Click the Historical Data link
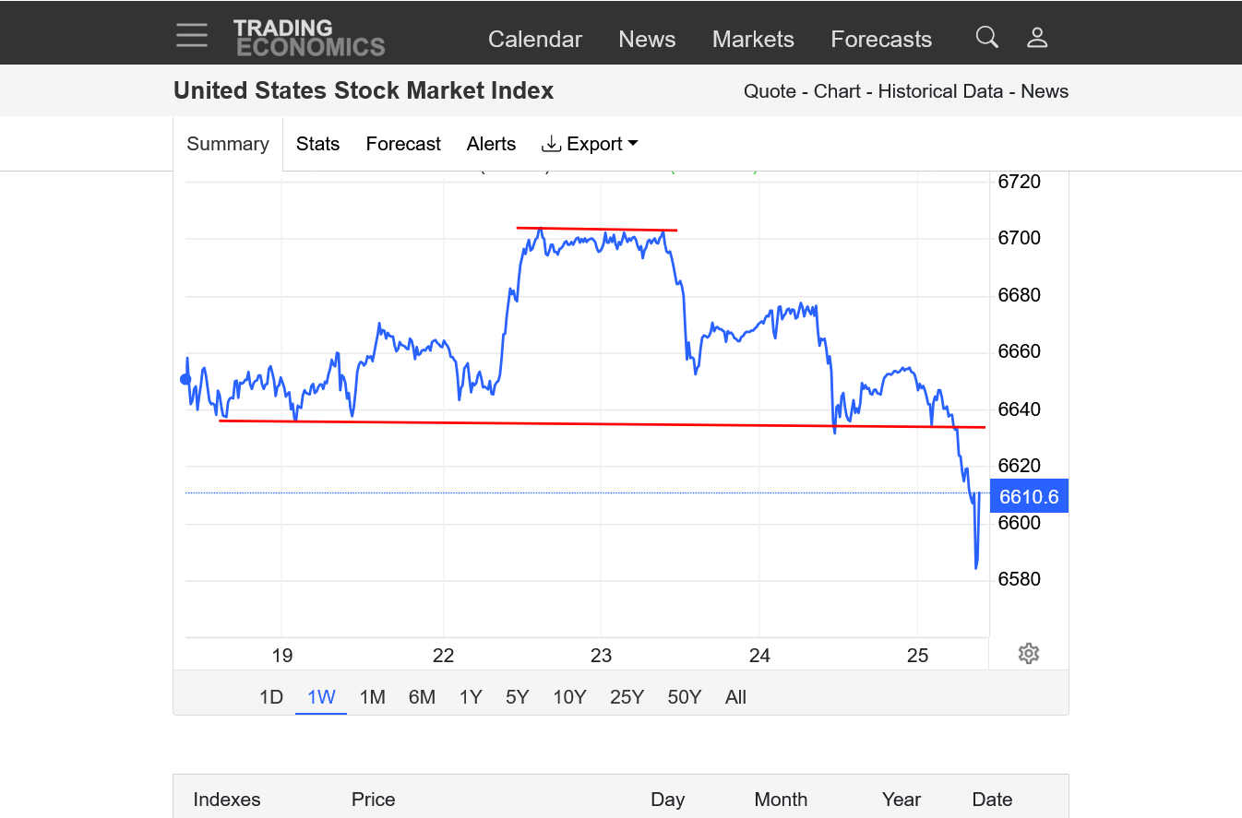Viewport: 1242px width, 818px height. tap(940, 91)
